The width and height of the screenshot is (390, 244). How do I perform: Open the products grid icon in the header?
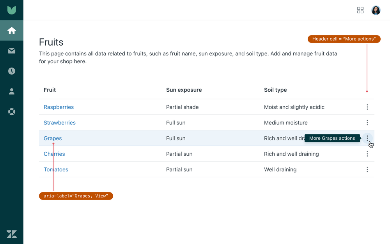pos(360,10)
